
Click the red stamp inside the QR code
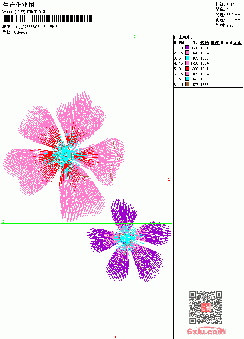click(x=206, y=307)
